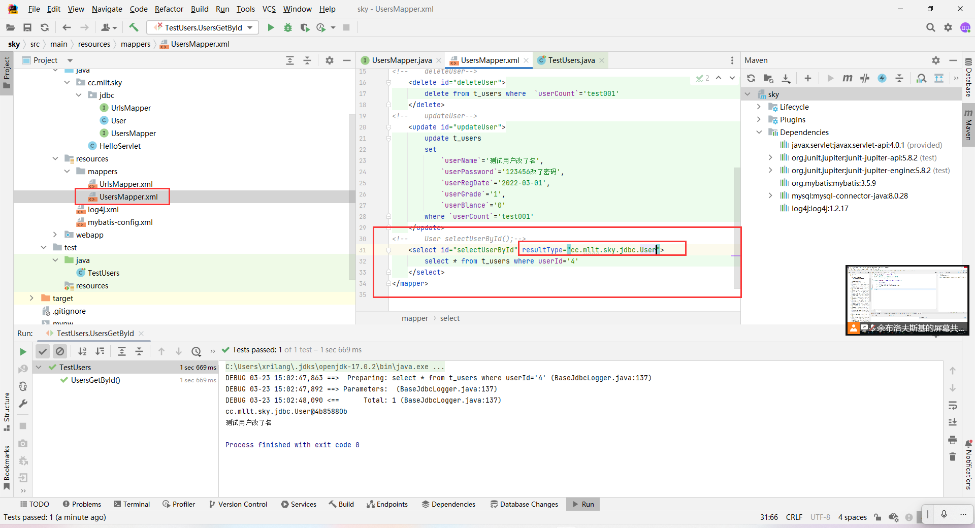
Task: Build project with hammer icon
Action: click(x=134, y=27)
